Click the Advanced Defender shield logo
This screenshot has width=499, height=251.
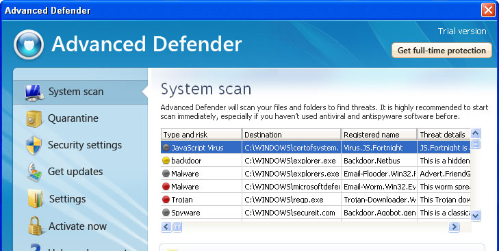click(x=29, y=44)
